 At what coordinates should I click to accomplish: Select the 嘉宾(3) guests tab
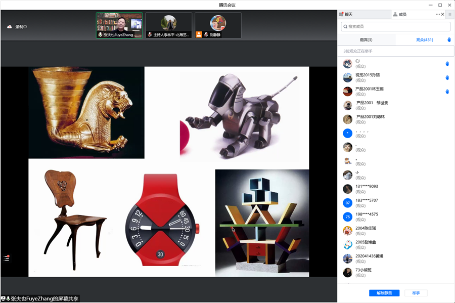click(x=366, y=39)
